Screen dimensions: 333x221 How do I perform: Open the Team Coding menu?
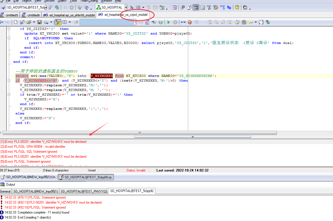(89, 1)
